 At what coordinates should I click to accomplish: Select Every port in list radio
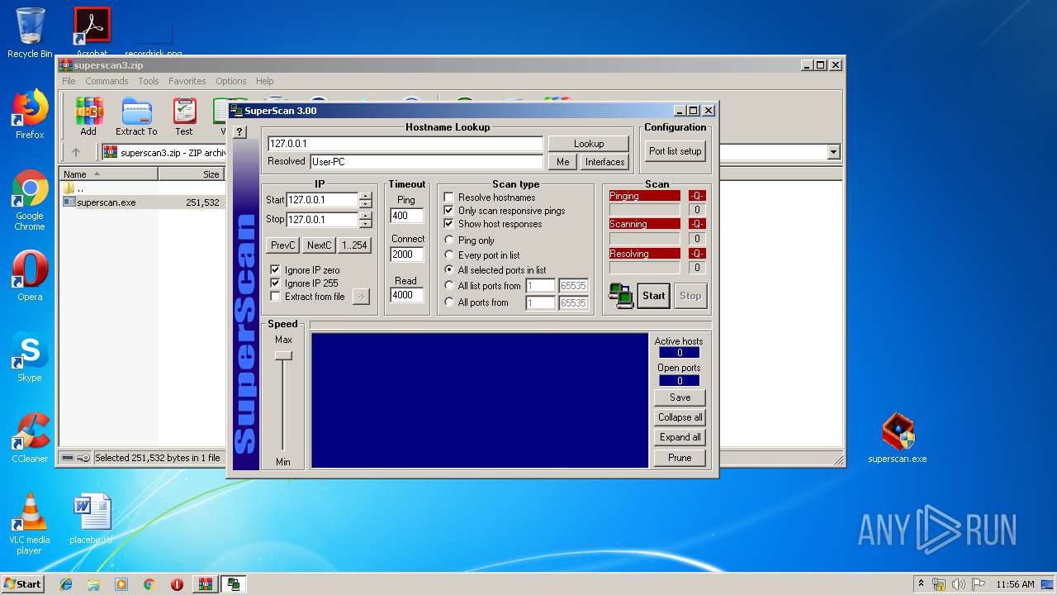click(x=449, y=255)
